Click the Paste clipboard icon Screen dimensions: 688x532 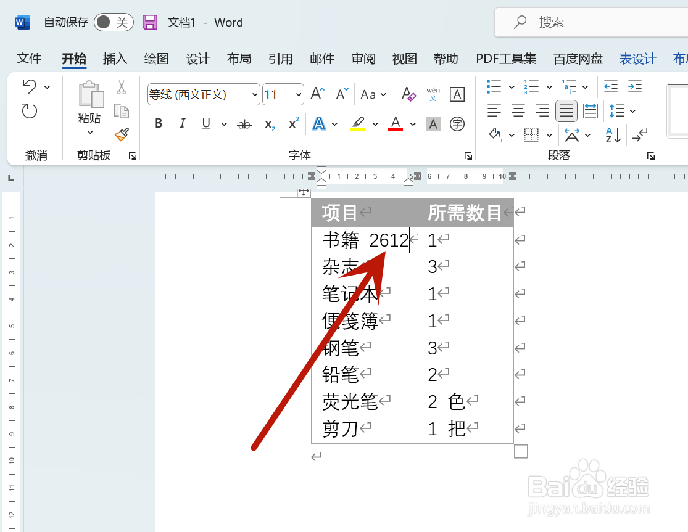tap(90, 94)
